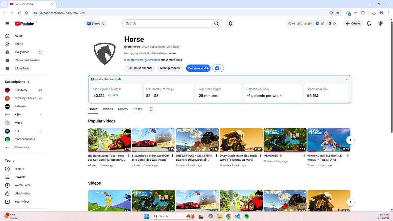Click Customise channel button
The image size is (393, 221).
point(140,68)
